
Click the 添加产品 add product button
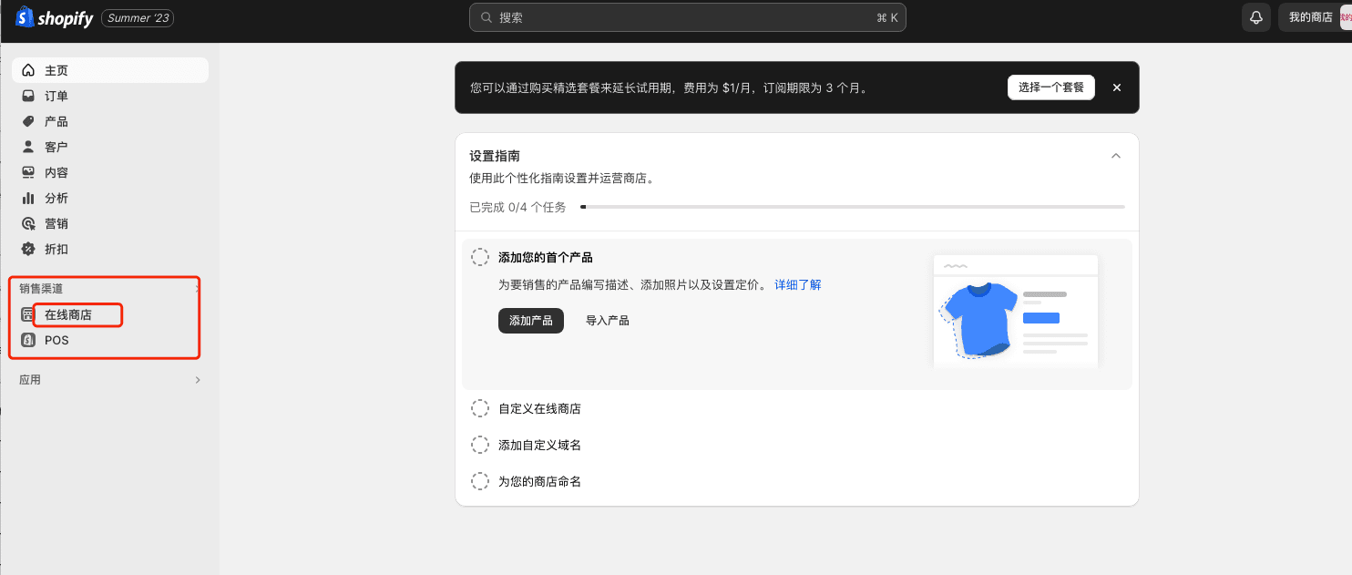point(531,321)
